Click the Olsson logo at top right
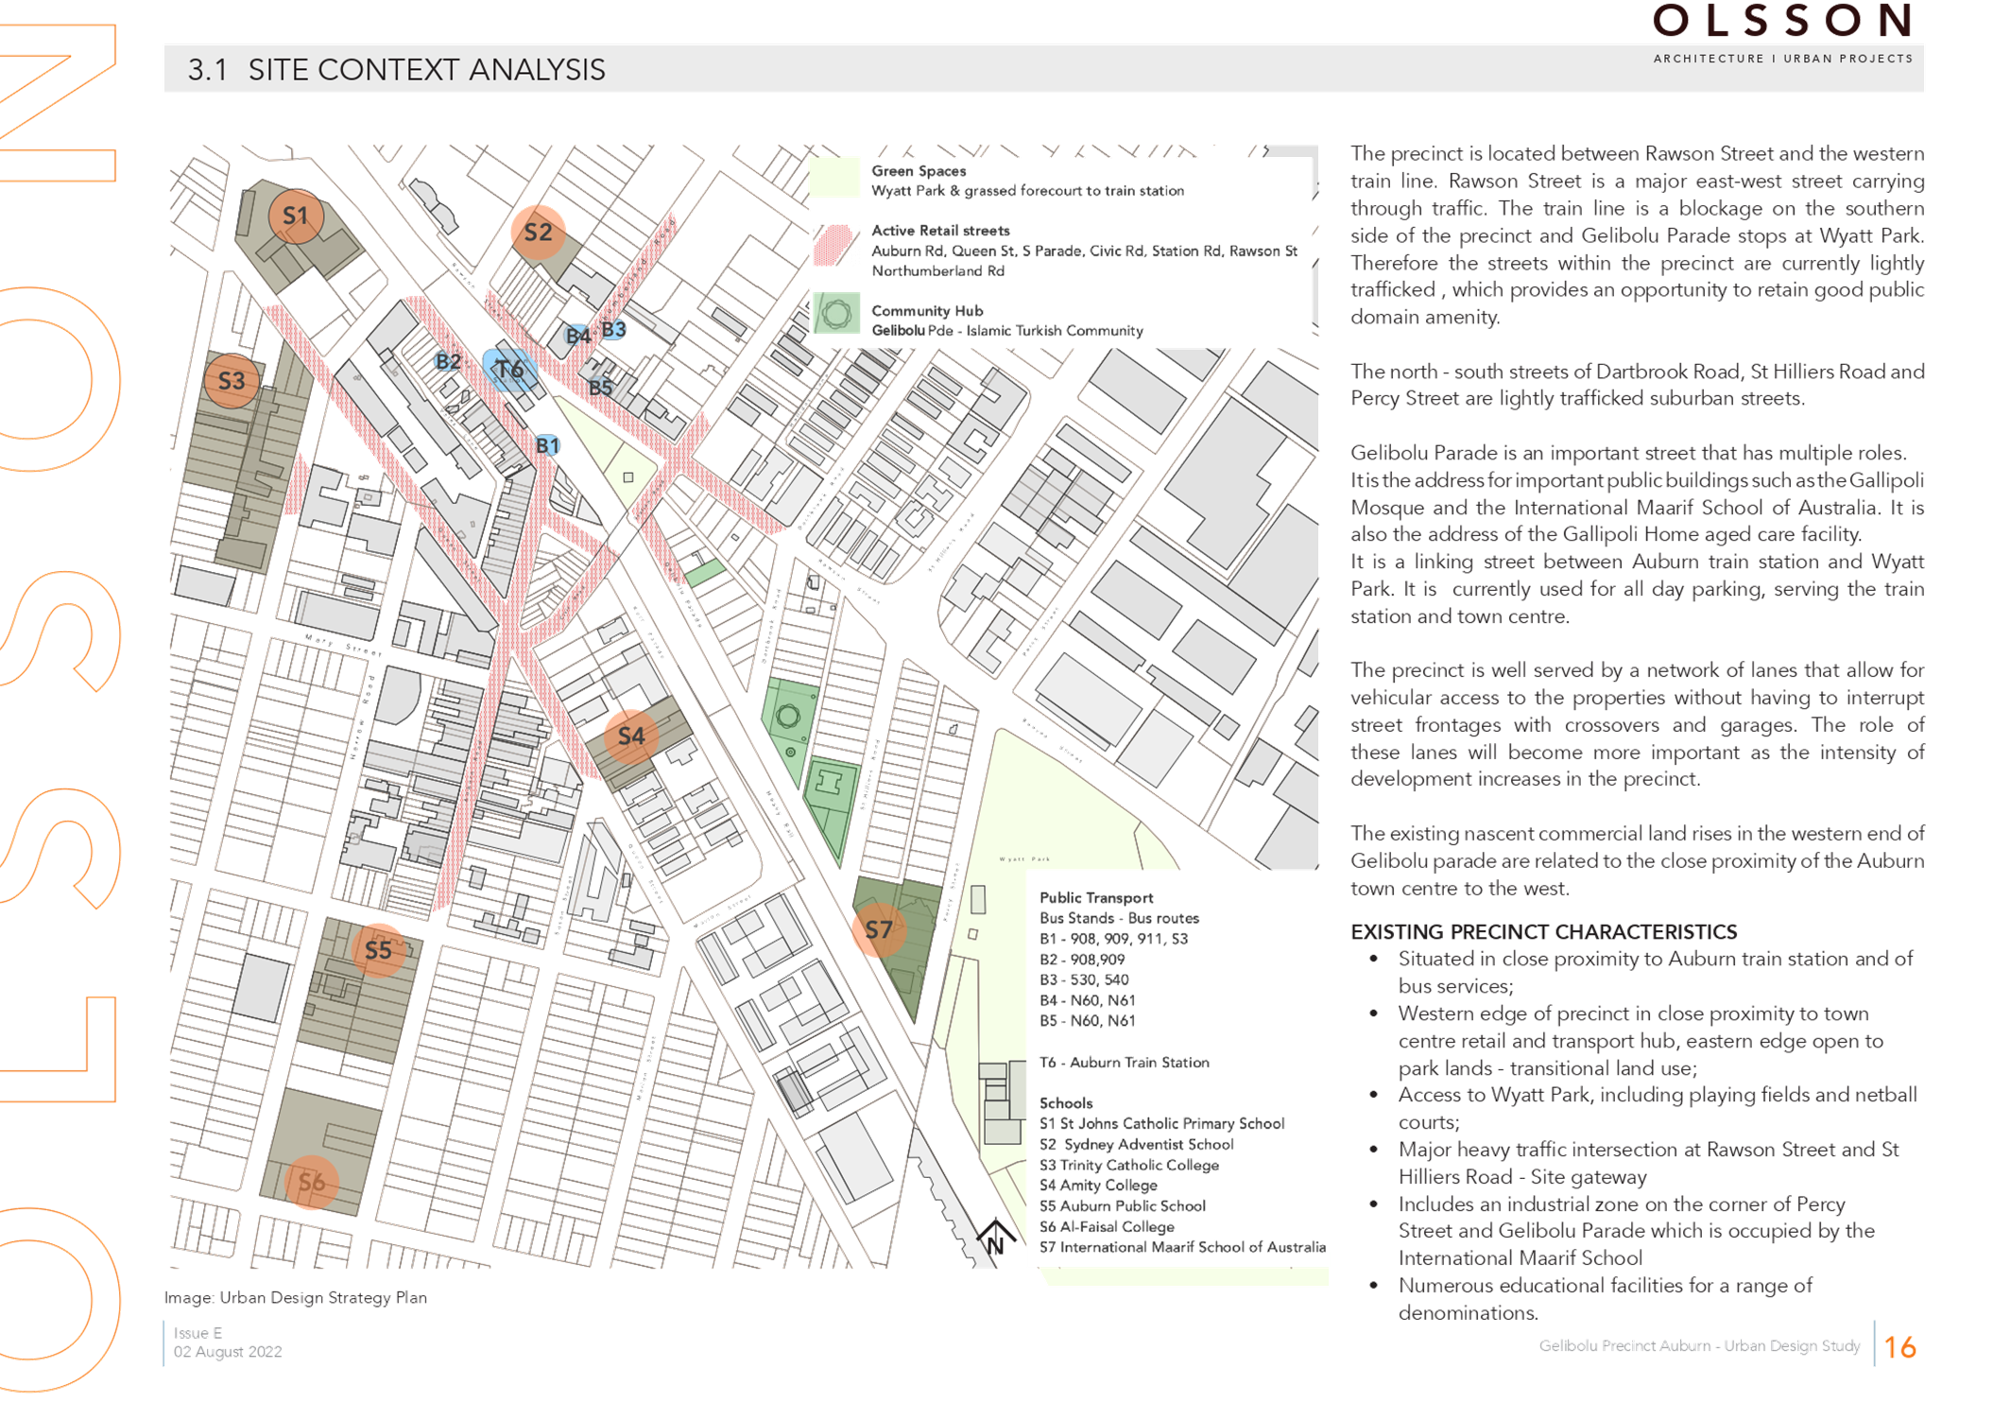Viewport: 1993px width, 1403px height. [x=1782, y=21]
